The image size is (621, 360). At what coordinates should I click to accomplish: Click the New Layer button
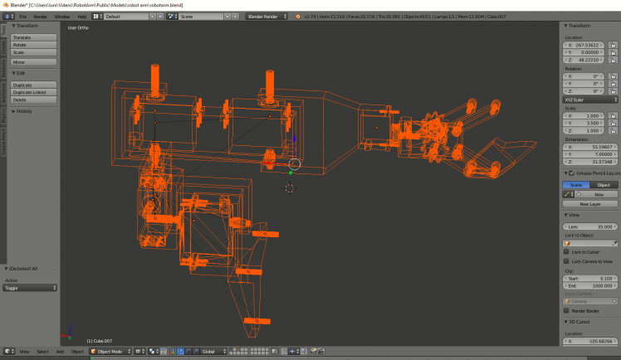point(589,203)
